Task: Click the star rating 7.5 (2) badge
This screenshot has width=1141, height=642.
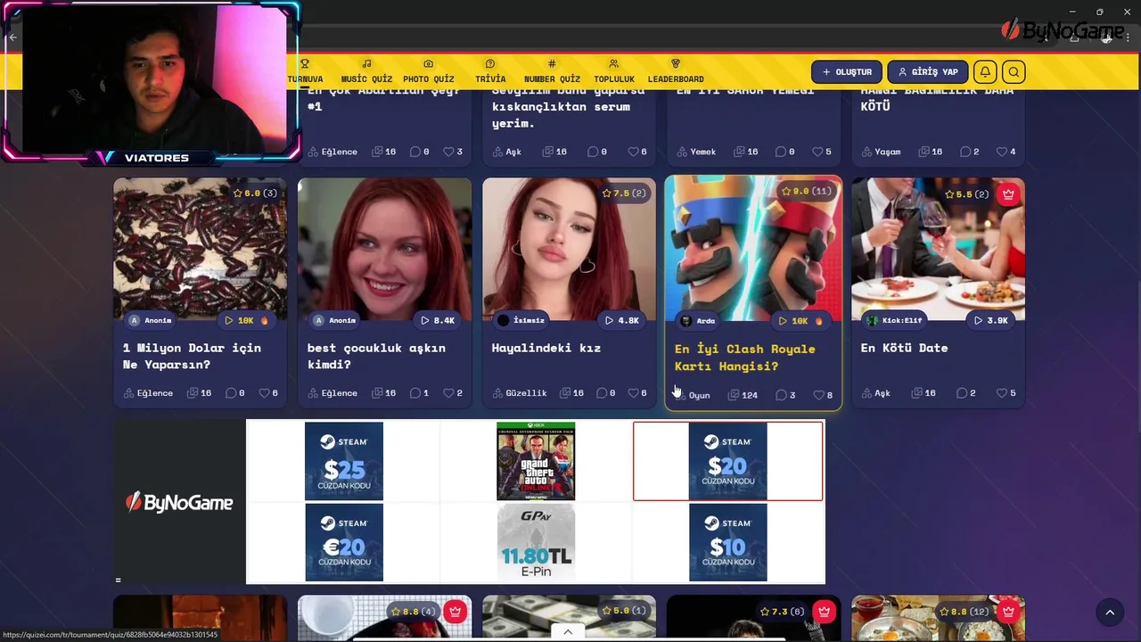Action: coord(623,193)
